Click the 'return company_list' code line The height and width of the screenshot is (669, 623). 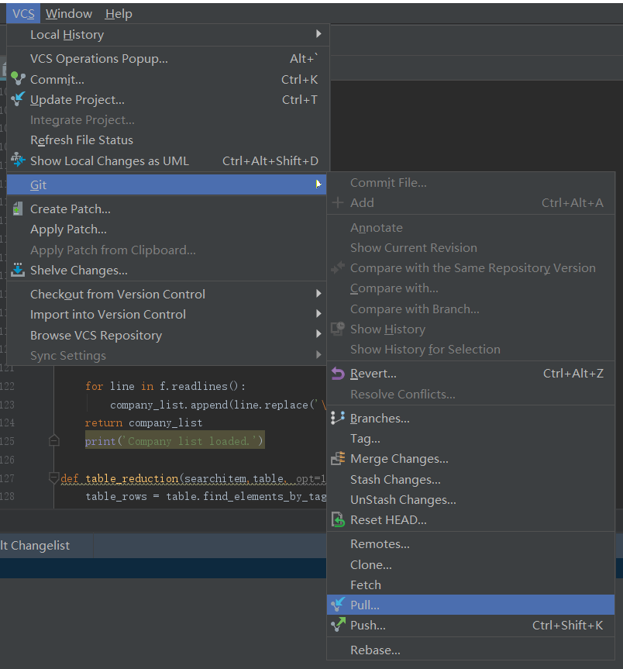click(143, 422)
